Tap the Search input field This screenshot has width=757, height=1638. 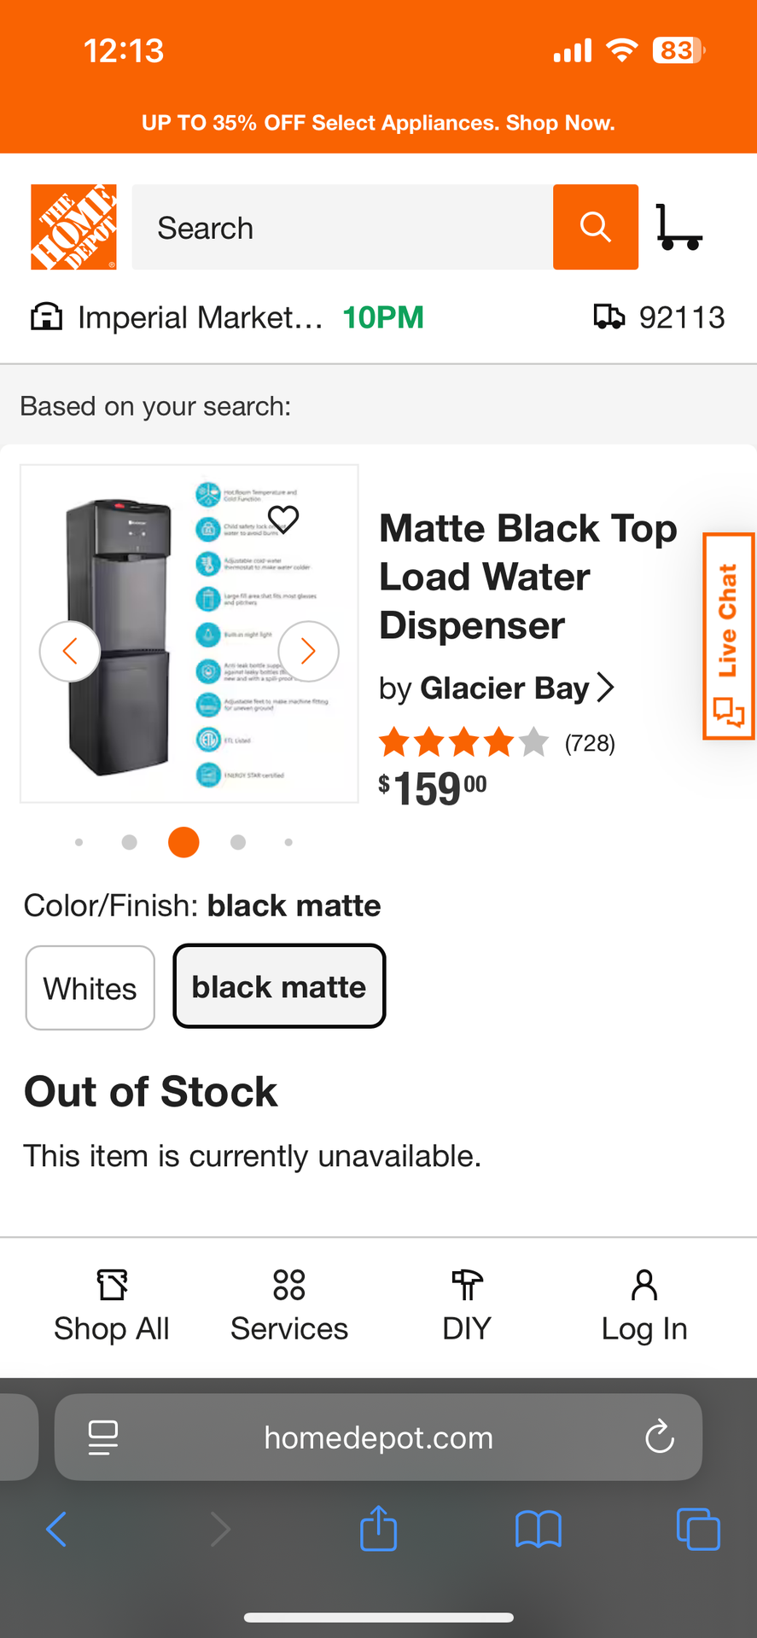tap(341, 228)
